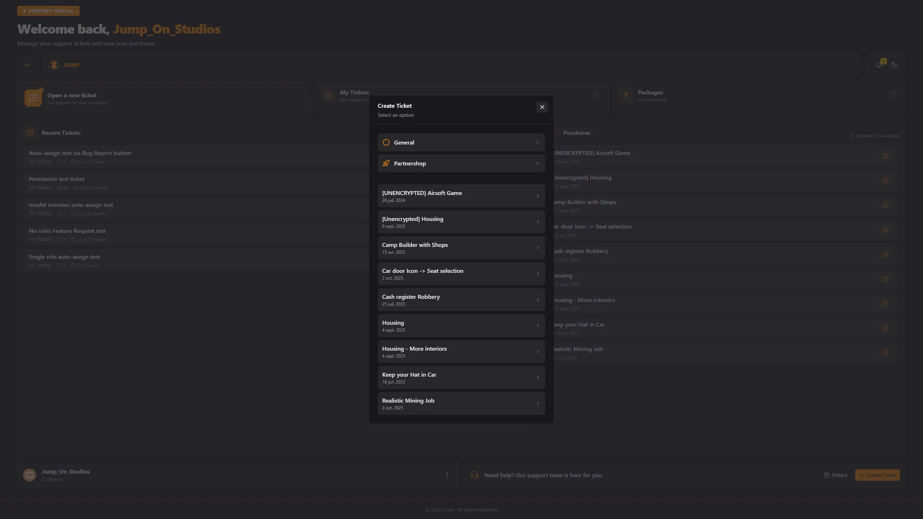Select the Partnershop ticket option
The width and height of the screenshot is (923, 519).
point(461,163)
